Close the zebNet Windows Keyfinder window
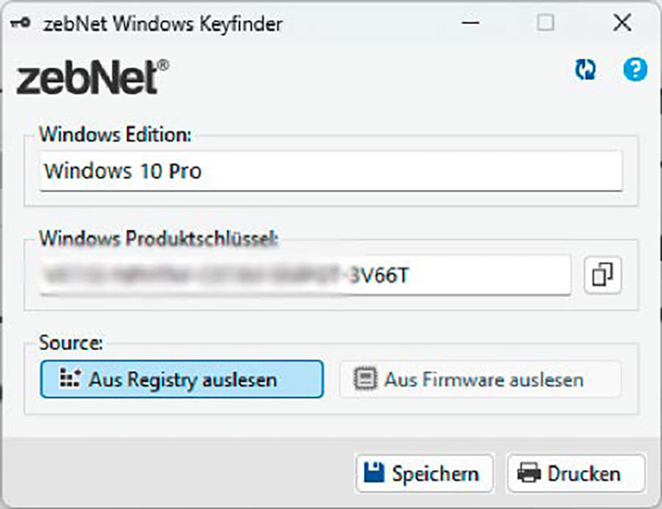This screenshot has height=509, width=662. coord(621,23)
